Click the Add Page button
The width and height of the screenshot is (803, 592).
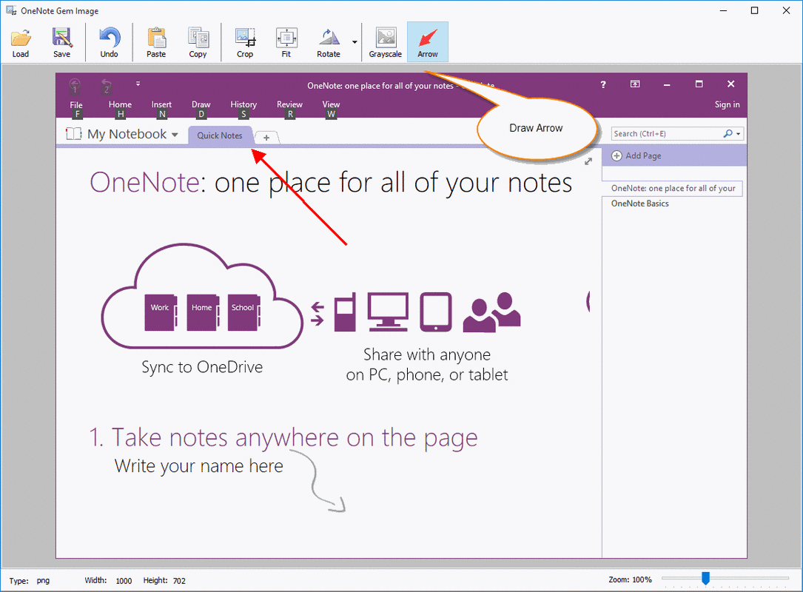point(636,155)
